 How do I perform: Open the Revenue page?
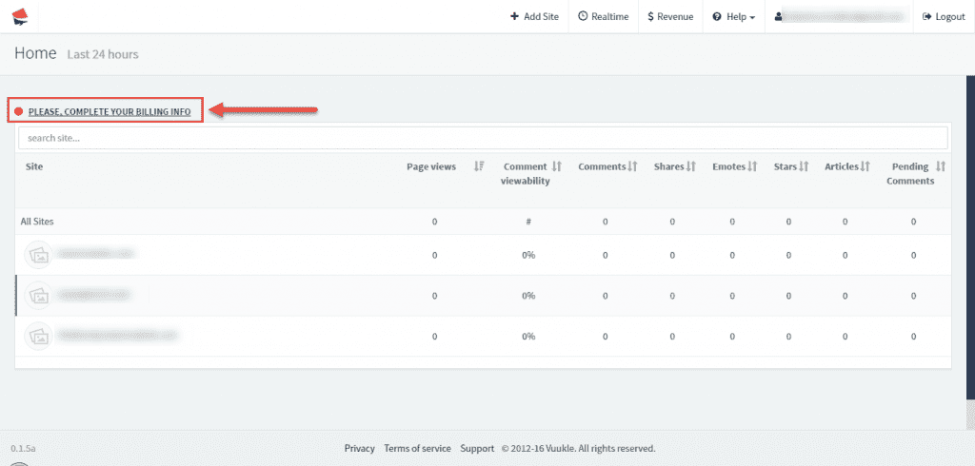[x=669, y=17]
